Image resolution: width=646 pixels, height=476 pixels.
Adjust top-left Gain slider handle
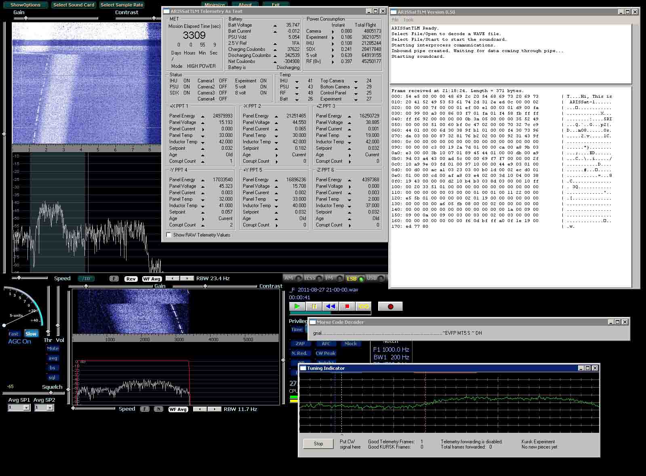(x=26, y=18)
